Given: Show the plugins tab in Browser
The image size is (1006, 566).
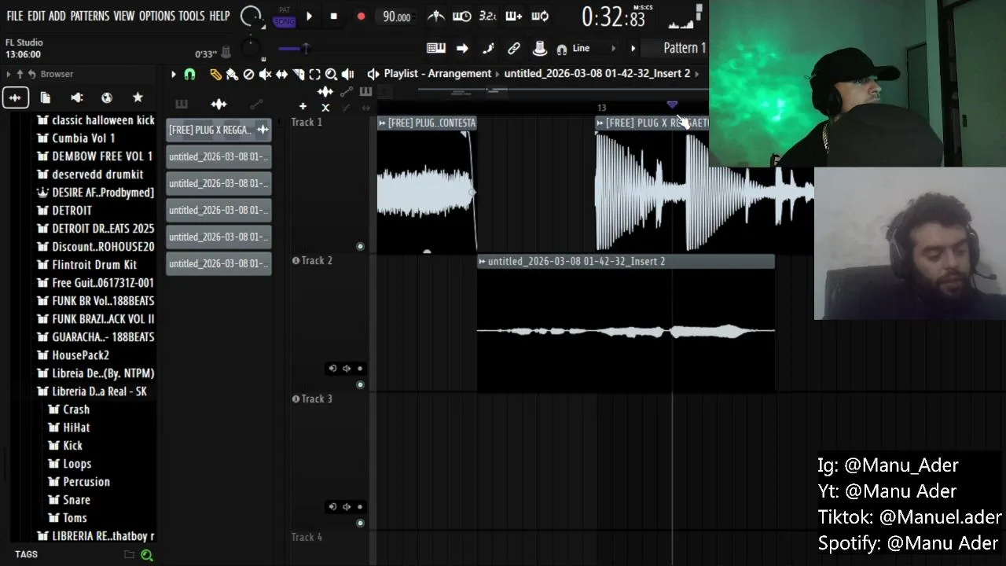Looking at the screenshot, I should pyautogui.click(x=76, y=97).
